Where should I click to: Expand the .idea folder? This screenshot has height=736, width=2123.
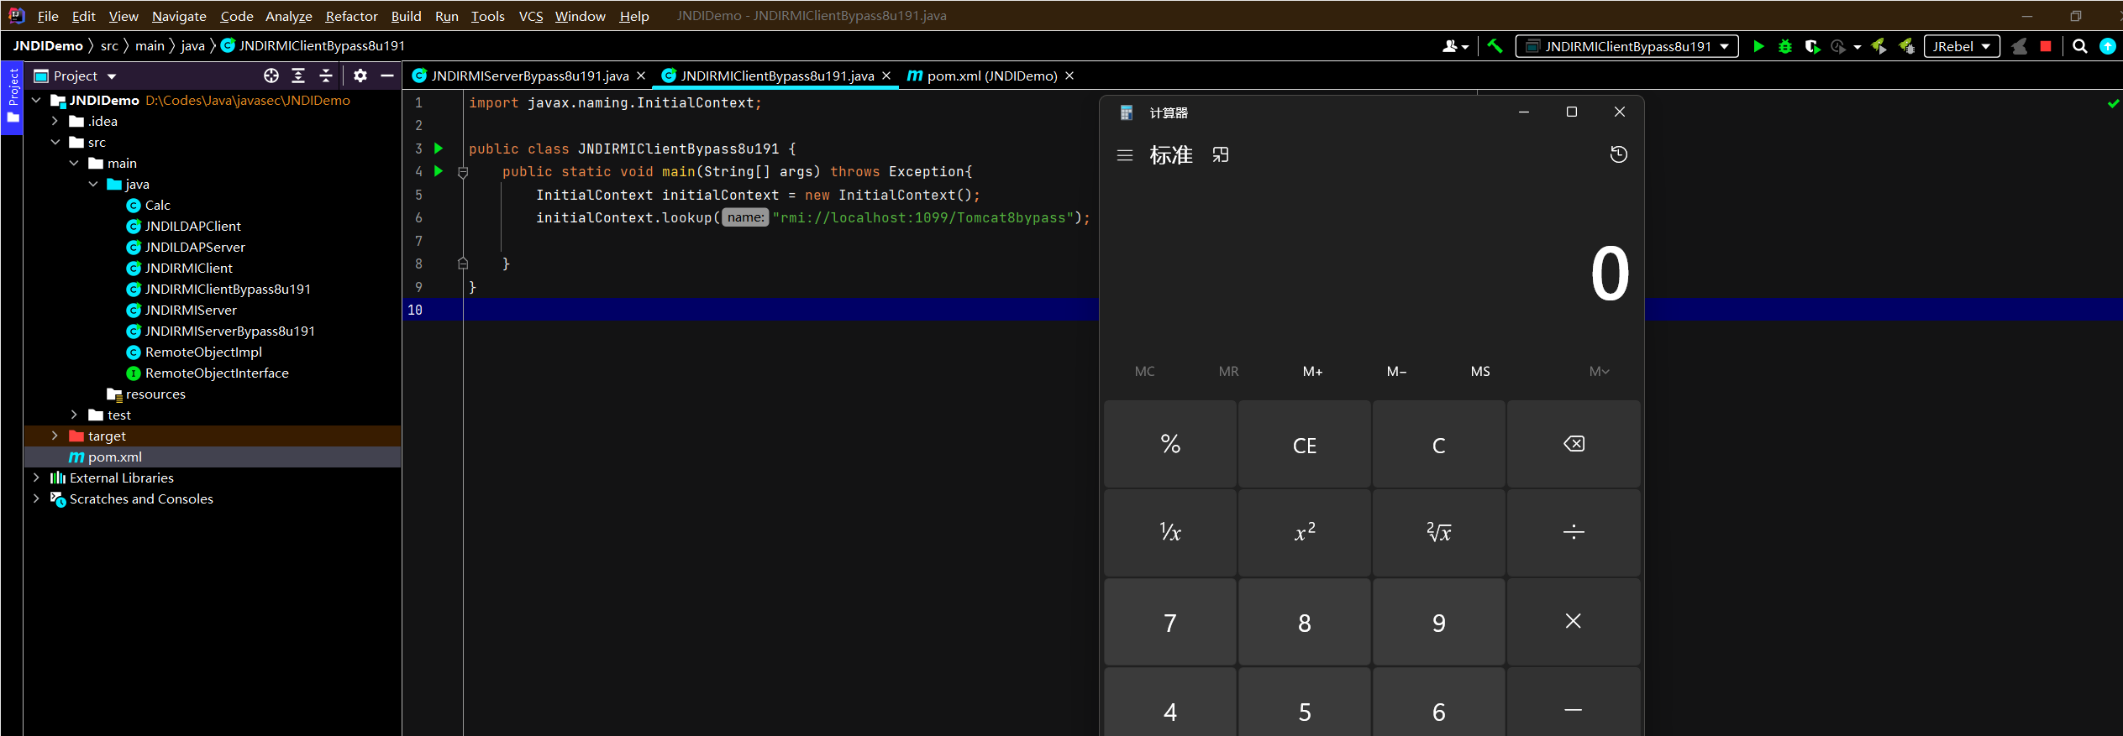point(55,121)
